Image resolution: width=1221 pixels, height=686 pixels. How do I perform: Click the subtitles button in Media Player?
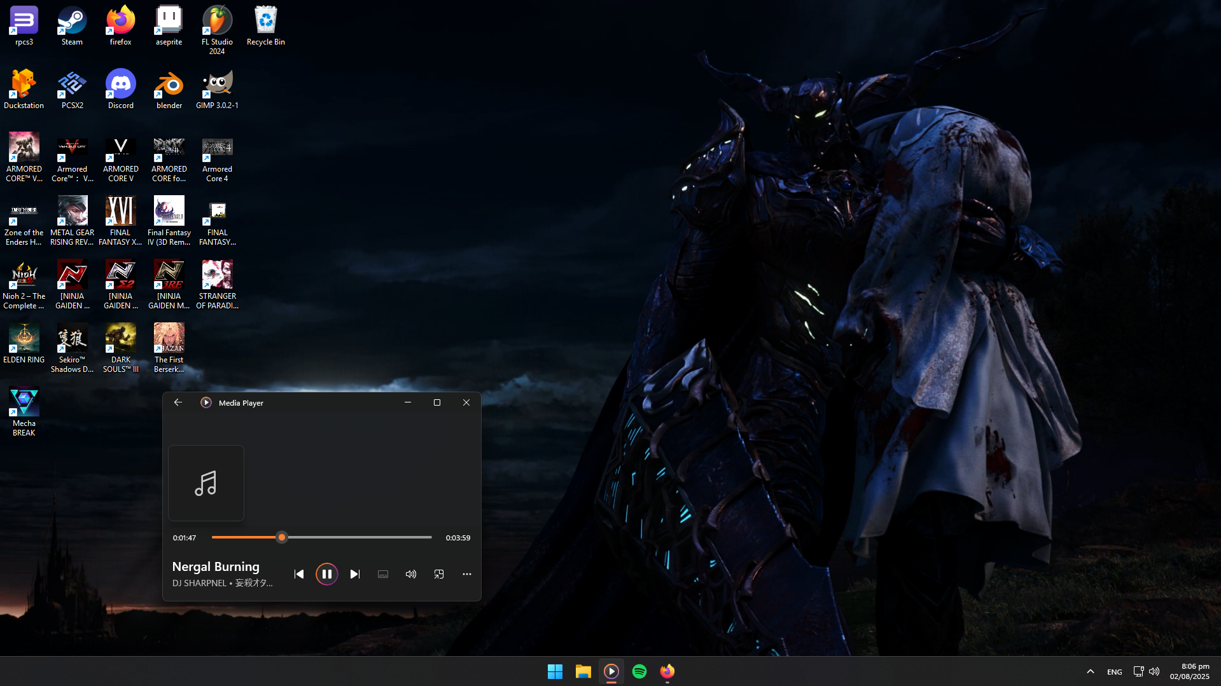(382, 574)
